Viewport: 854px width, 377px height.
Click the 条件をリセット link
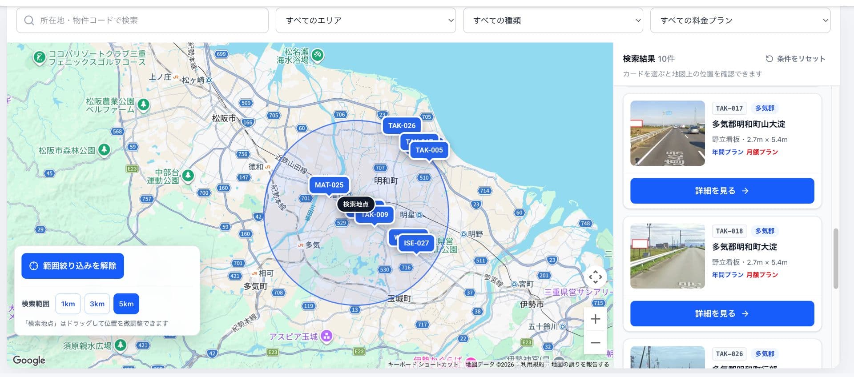[x=795, y=59]
